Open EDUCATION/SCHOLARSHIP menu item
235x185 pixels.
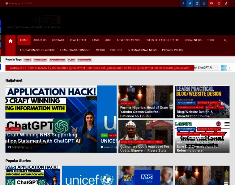click(37, 50)
